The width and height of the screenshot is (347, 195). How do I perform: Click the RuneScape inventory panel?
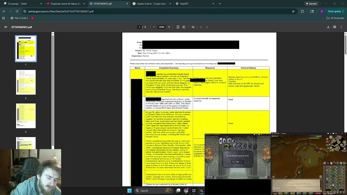pyautogui.click(x=335, y=177)
